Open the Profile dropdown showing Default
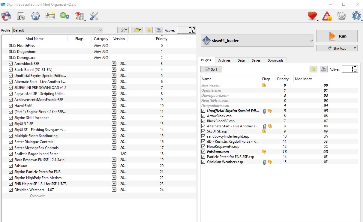Viewport: 363px width, 222px height. (x=58, y=30)
